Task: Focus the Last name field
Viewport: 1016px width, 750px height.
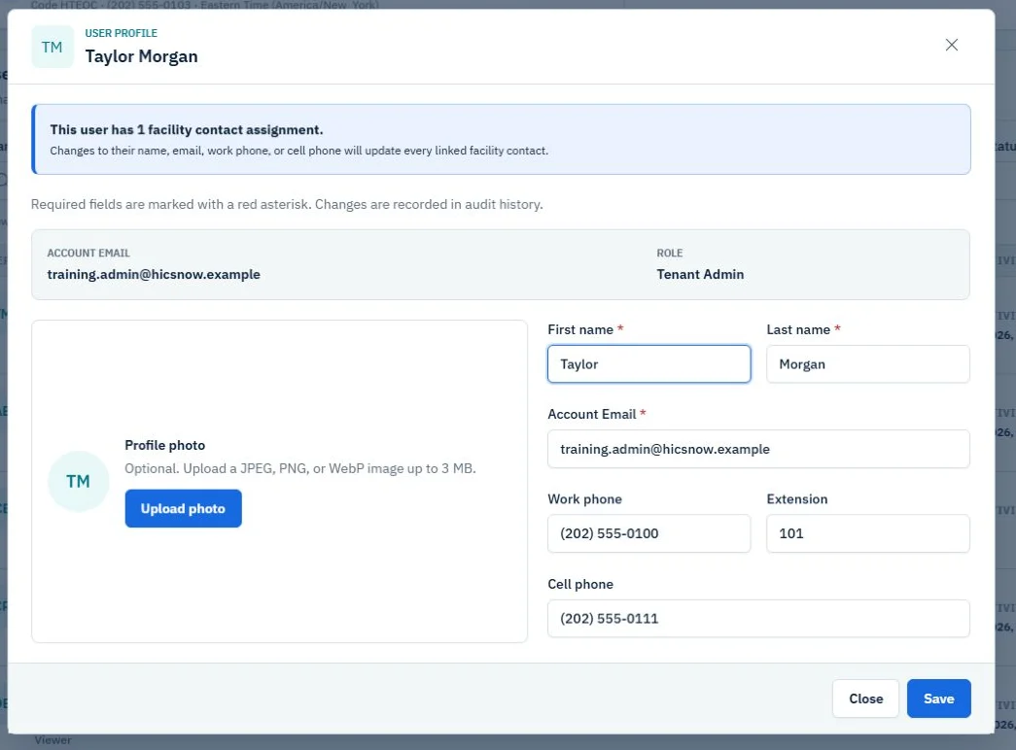Action: [x=867, y=364]
